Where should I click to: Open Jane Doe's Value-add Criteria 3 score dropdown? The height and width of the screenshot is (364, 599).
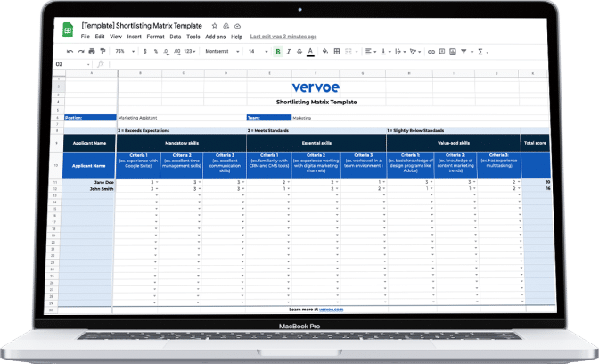(x=519, y=182)
